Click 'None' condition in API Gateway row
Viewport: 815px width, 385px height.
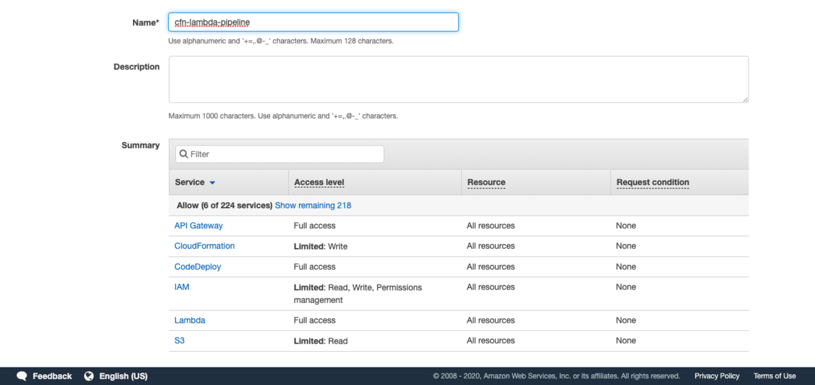626,226
